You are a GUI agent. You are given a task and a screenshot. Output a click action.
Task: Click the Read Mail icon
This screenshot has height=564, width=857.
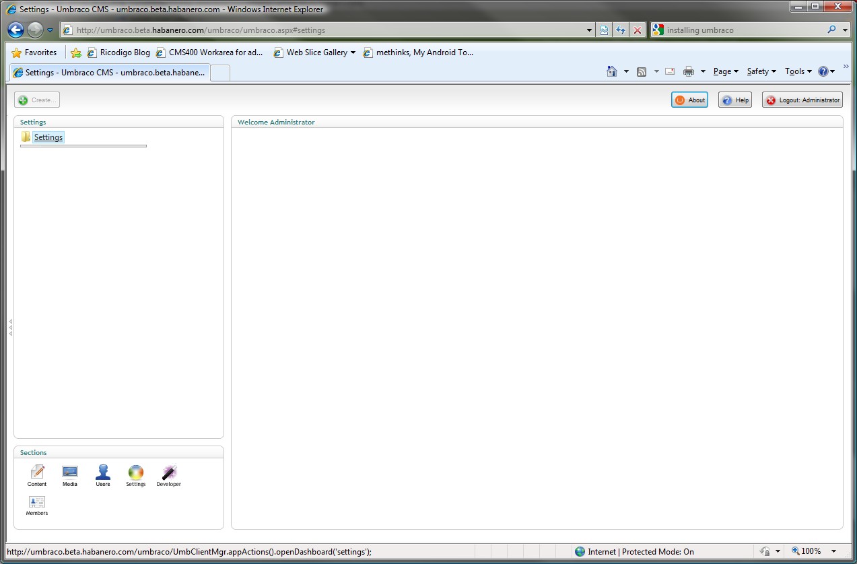click(x=670, y=71)
